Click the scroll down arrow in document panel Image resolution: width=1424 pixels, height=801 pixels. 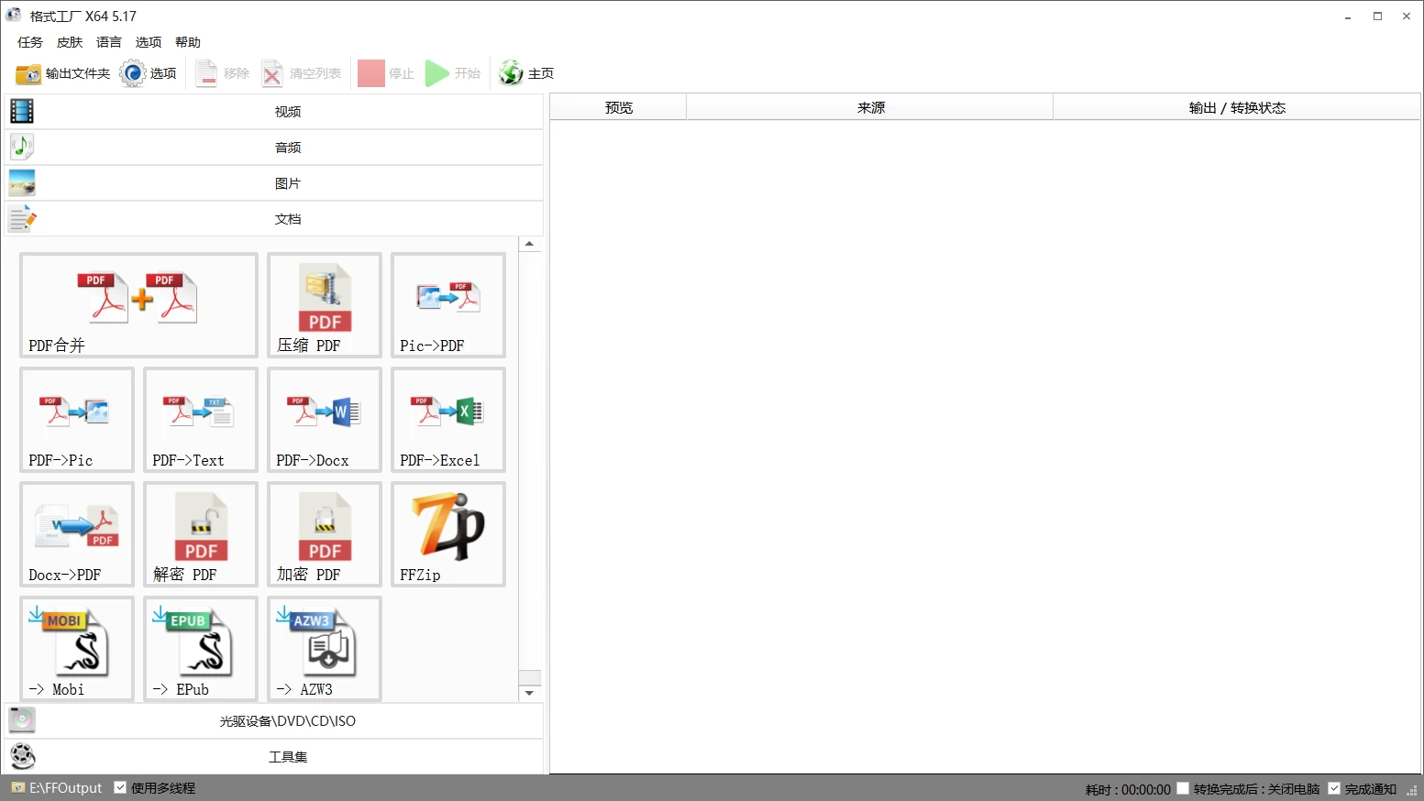pos(529,693)
